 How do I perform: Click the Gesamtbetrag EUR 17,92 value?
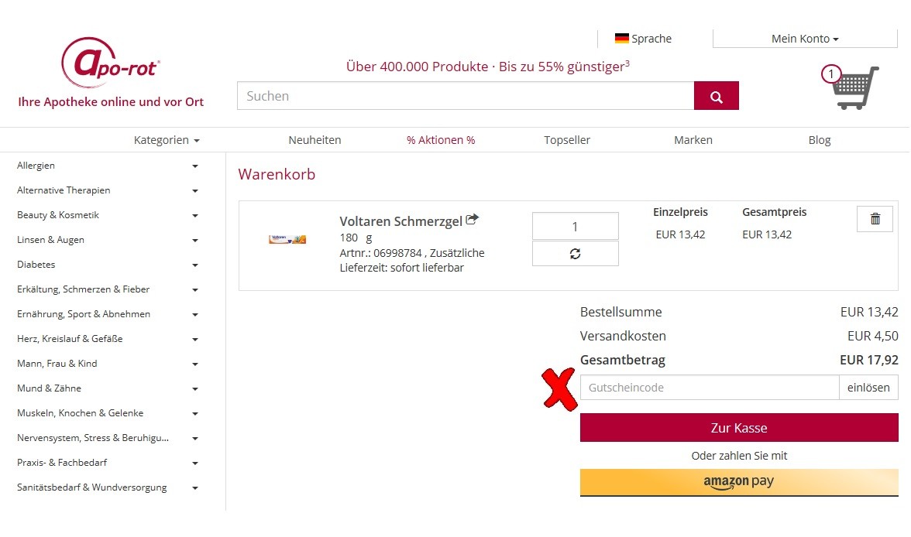868,360
